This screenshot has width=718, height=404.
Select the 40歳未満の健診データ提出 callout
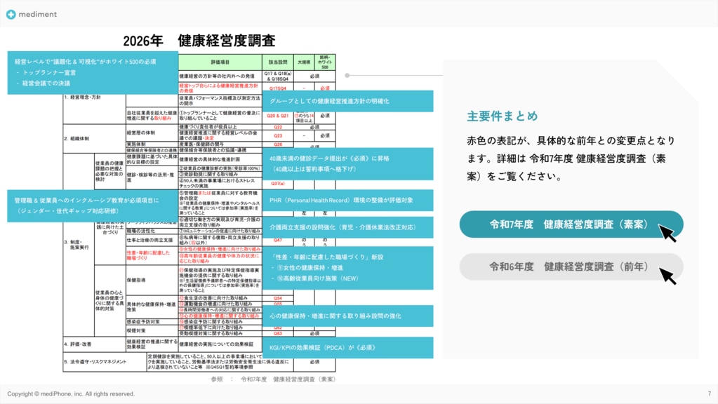(347, 164)
